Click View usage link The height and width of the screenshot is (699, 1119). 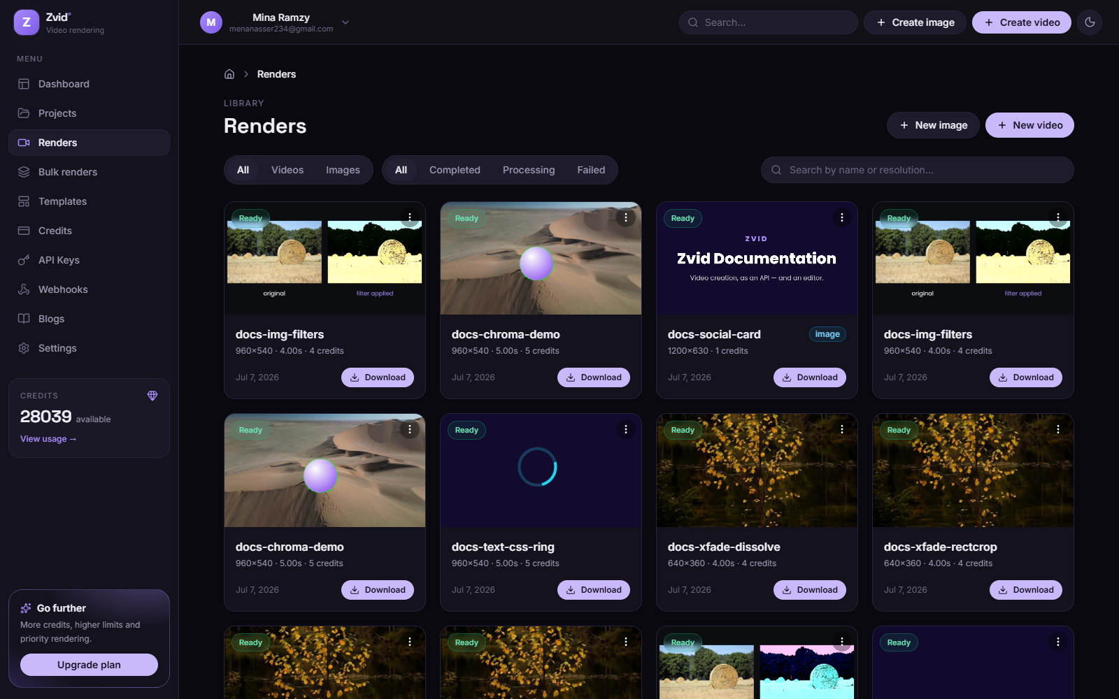(x=48, y=439)
